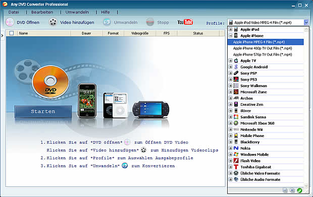Click the Windows Mobile flag icon
This screenshot has width=313, height=197.
click(x=236, y=154)
